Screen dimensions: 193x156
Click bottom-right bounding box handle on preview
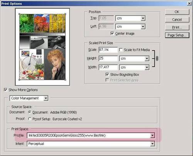(x=65, y=80)
